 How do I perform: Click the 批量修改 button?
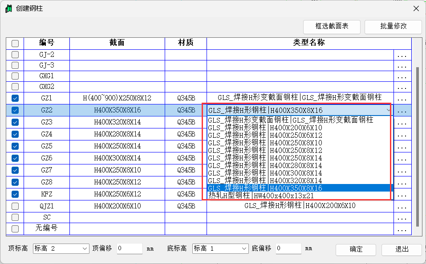click(x=393, y=27)
